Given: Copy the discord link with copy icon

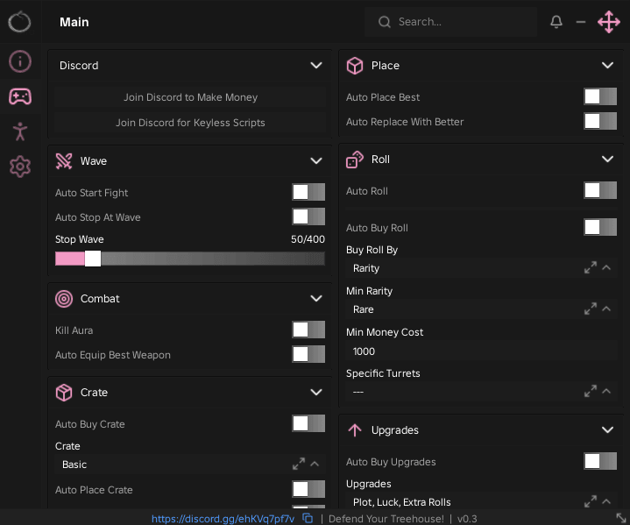Looking at the screenshot, I should click(308, 518).
